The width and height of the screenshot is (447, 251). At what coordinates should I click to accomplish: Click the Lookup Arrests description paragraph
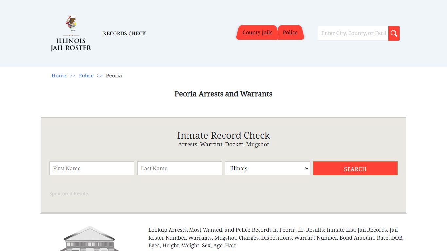coord(276,238)
